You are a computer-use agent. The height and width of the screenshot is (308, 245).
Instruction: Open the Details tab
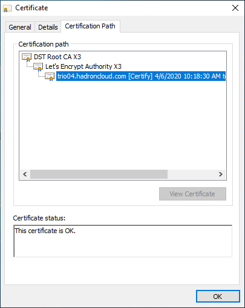click(x=48, y=27)
